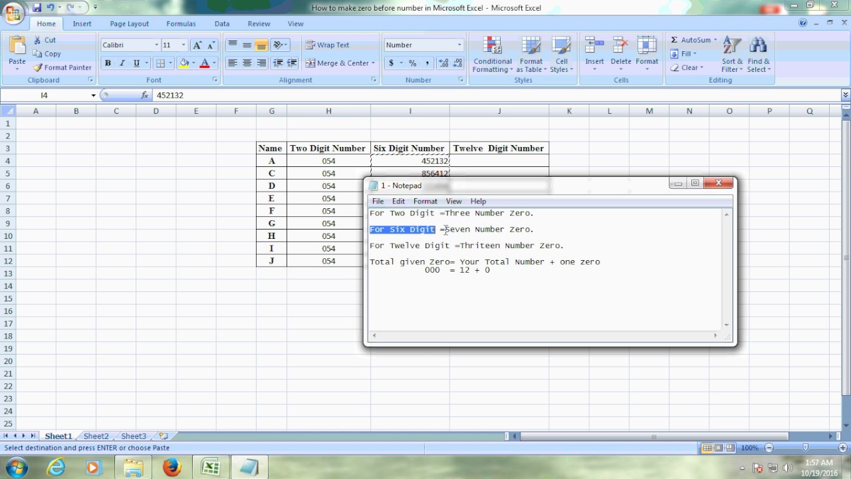This screenshot has width=851, height=479.
Task: Expand the font name Calibri dropdown
Action: coord(156,45)
